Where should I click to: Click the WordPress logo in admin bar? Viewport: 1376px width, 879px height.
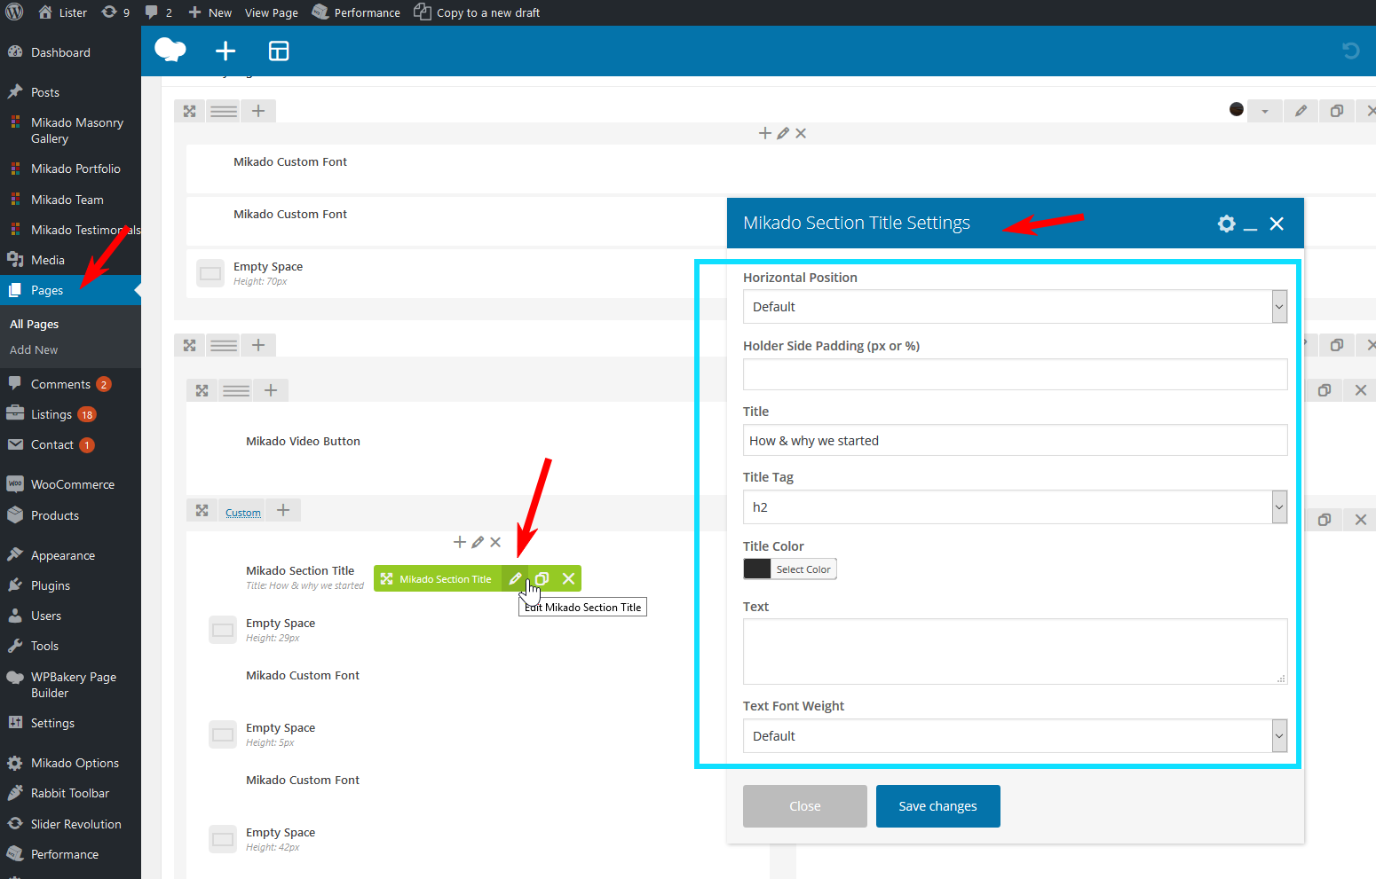tap(14, 12)
